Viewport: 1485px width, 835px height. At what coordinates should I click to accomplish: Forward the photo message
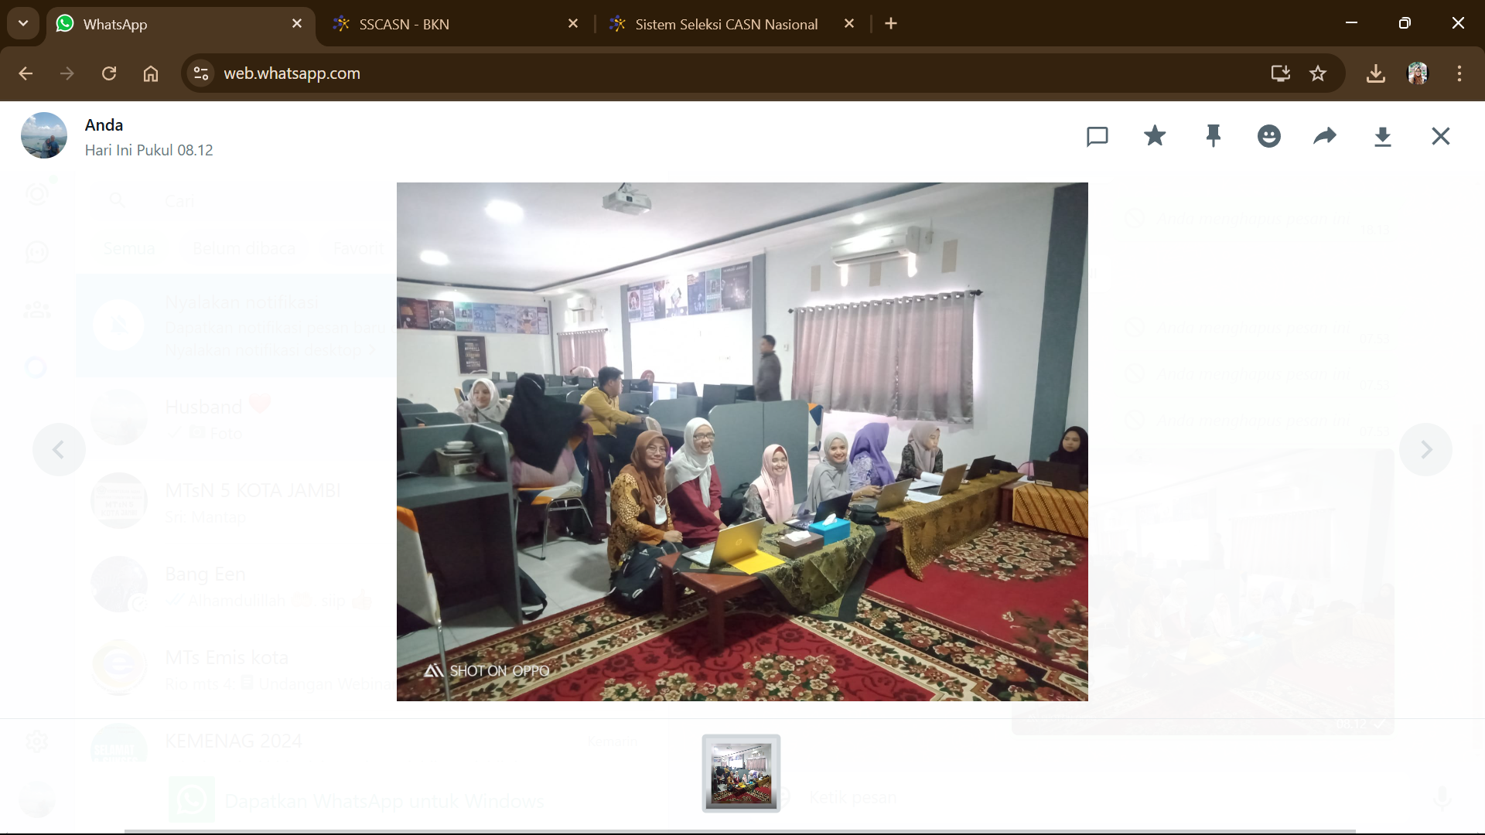pos(1325,136)
